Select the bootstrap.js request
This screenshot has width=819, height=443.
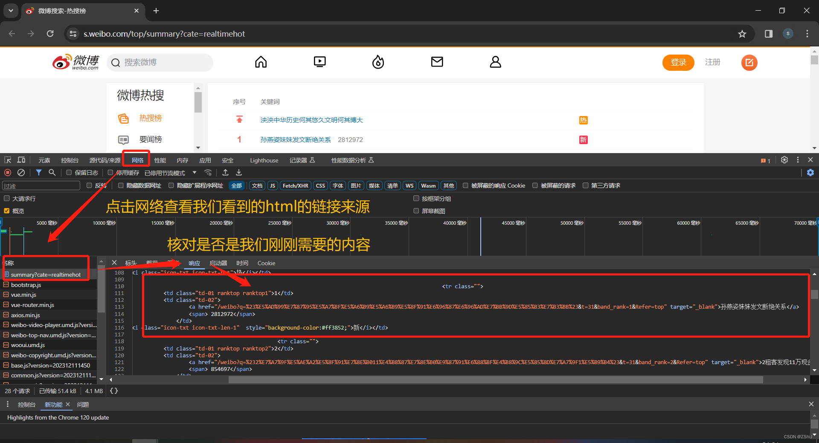(x=26, y=285)
